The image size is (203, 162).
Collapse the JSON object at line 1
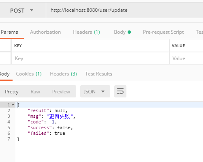(13, 105)
